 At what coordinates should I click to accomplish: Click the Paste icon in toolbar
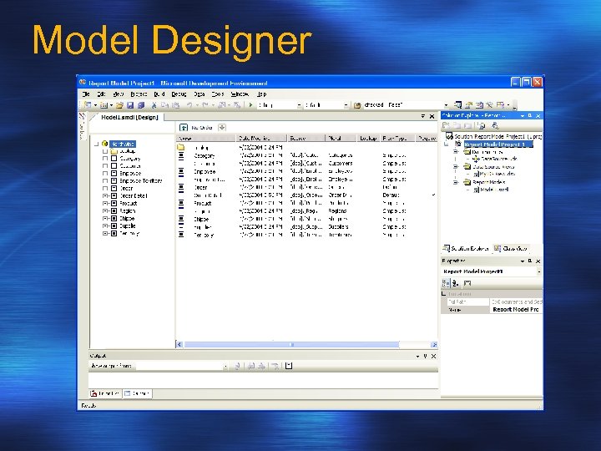(x=175, y=104)
